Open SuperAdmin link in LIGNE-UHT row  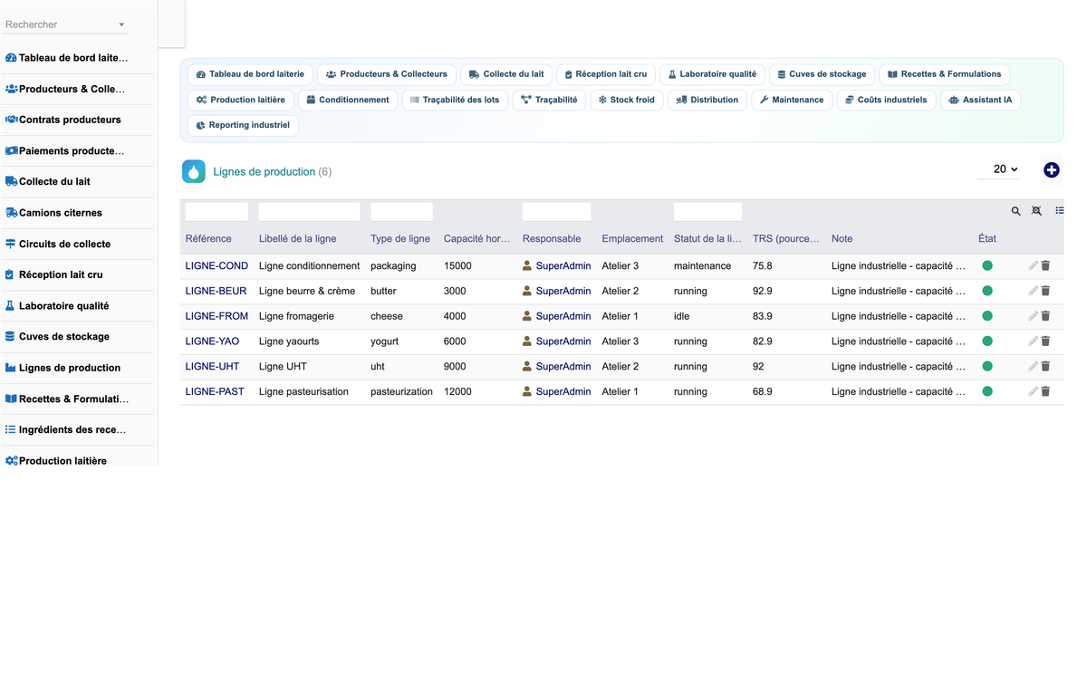pyautogui.click(x=563, y=366)
